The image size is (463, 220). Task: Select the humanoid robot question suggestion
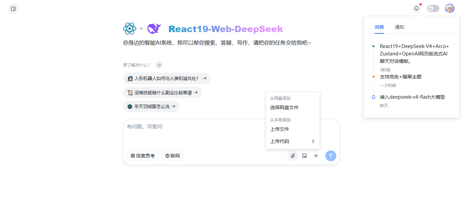167,78
